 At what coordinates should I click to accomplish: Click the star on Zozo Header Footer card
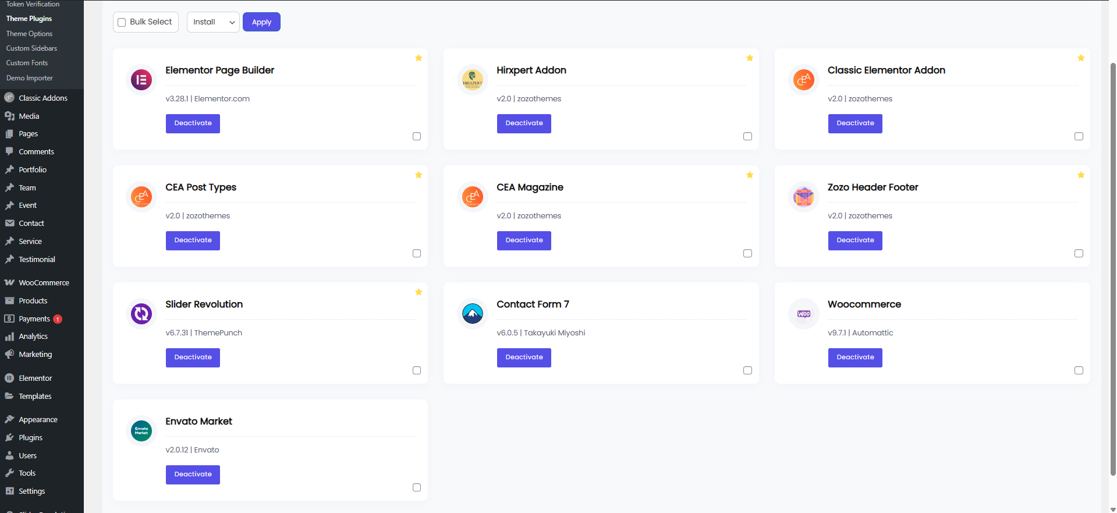pos(1081,175)
